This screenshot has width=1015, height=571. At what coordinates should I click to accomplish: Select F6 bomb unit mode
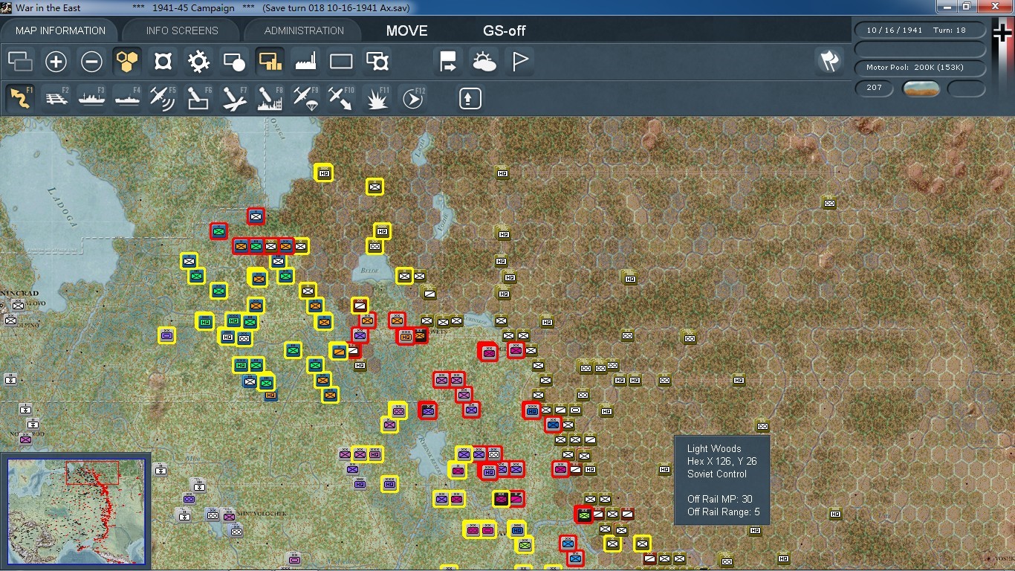[198, 97]
